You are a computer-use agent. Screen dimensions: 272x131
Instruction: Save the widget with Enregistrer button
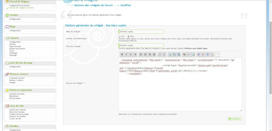pos(235,119)
